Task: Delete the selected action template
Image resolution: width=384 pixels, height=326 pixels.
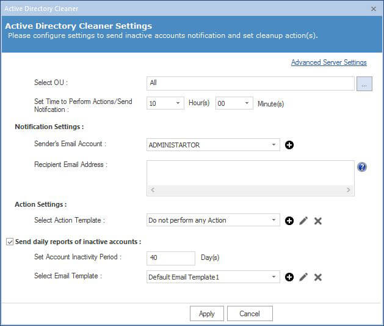Action: click(x=318, y=221)
